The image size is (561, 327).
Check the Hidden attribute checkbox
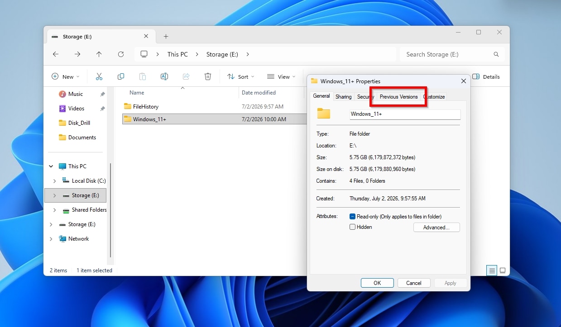352,227
